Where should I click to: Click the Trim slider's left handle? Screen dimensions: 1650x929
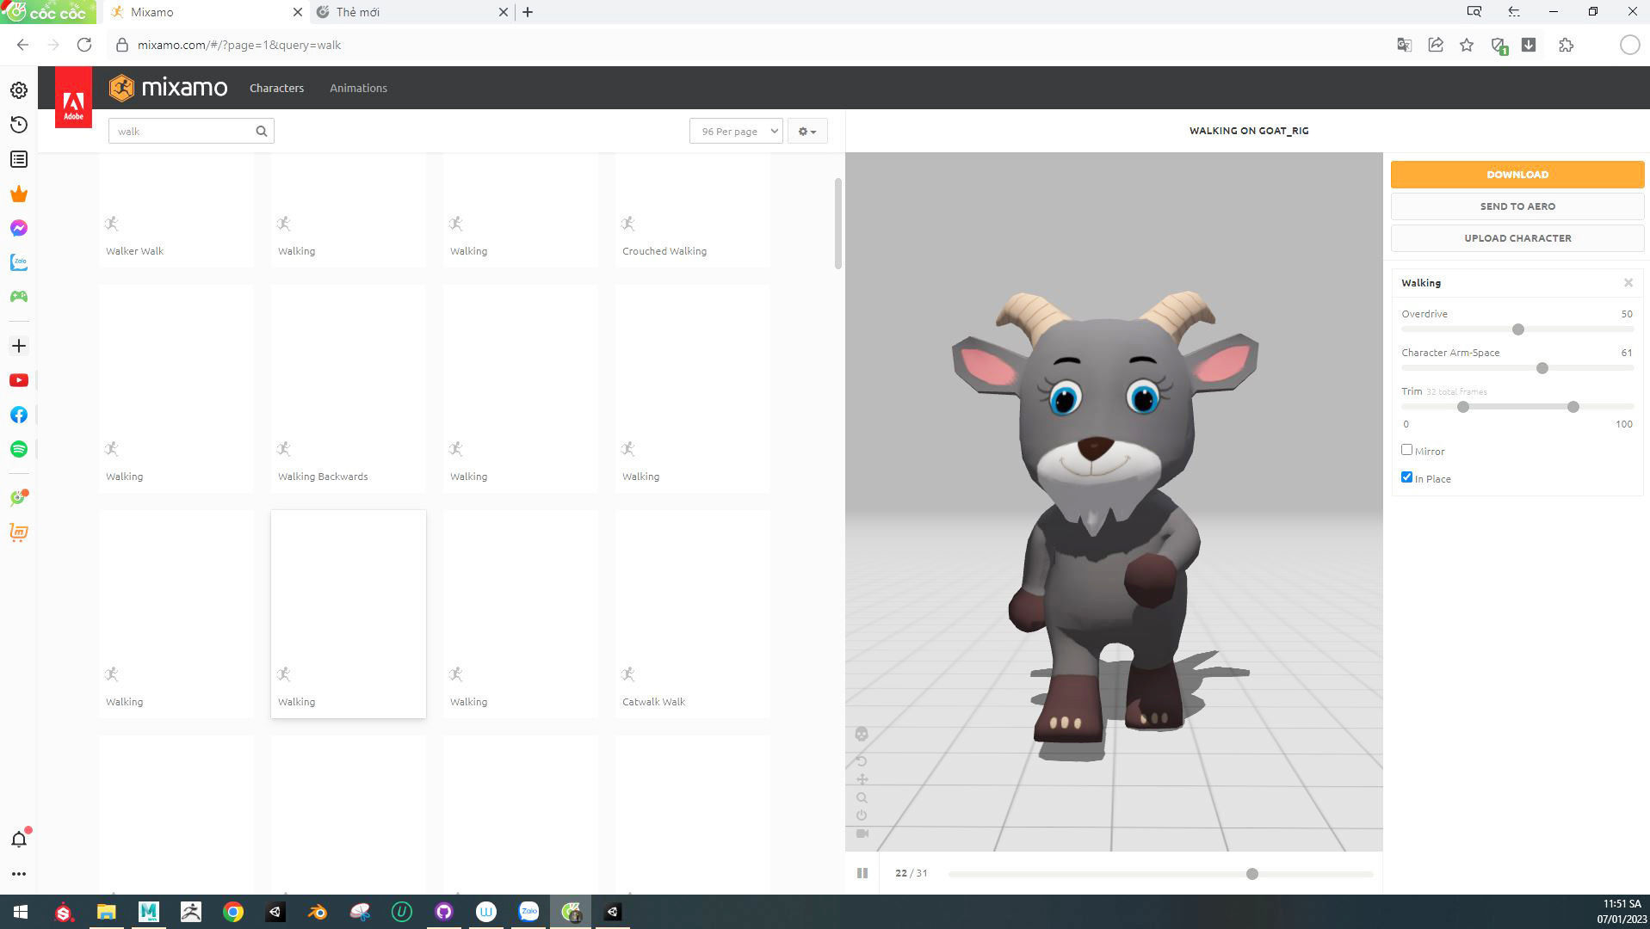[x=1463, y=407]
